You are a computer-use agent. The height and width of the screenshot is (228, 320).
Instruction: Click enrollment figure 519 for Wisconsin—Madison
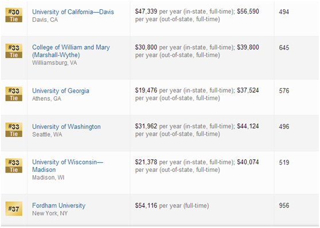pyautogui.click(x=284, y=163)
